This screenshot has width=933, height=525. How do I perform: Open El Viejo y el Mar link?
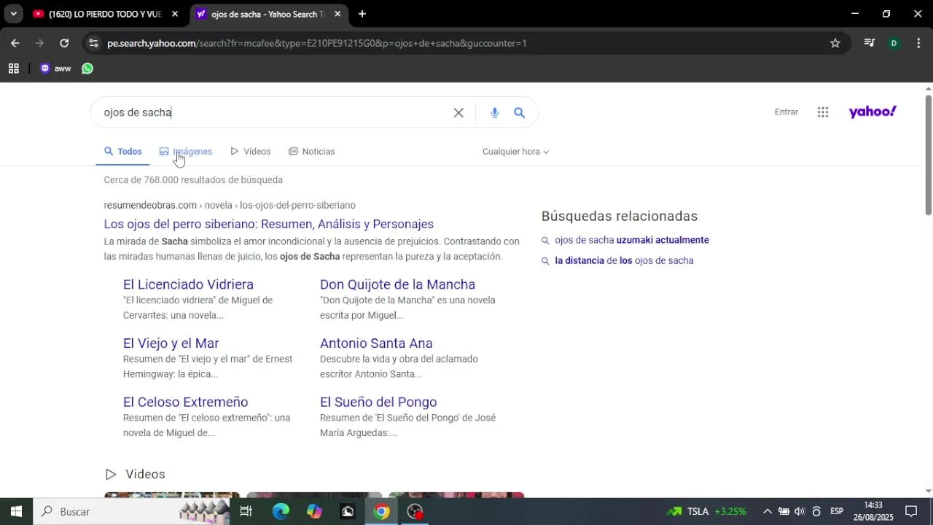coord(171,343)
